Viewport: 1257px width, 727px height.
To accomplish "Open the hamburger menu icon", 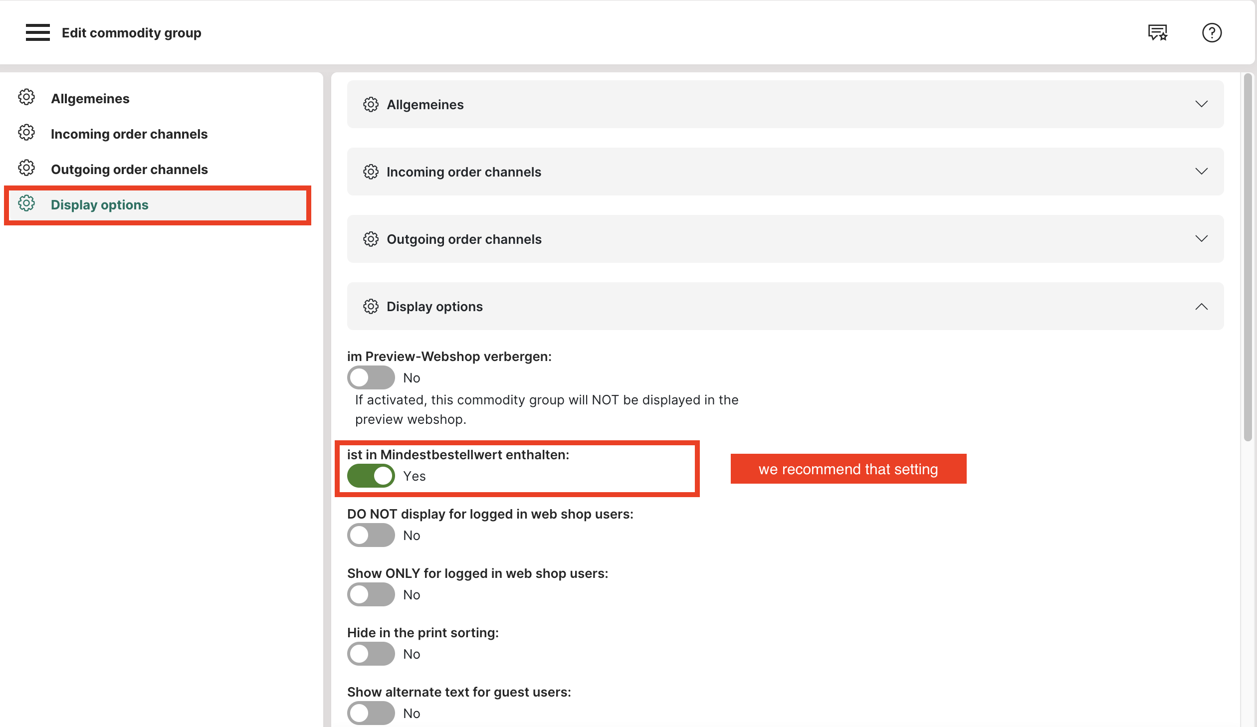I will (38, 33).
